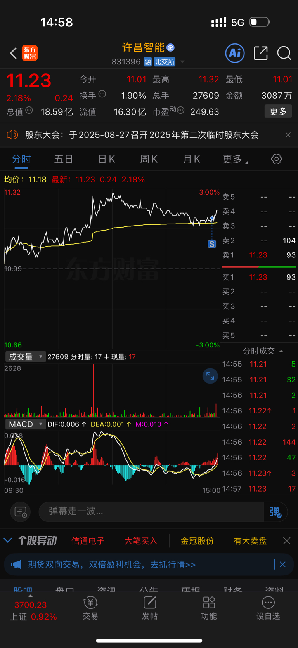Open the 发帖 post icon
298x648 pixels.
(x=150, y=608)
